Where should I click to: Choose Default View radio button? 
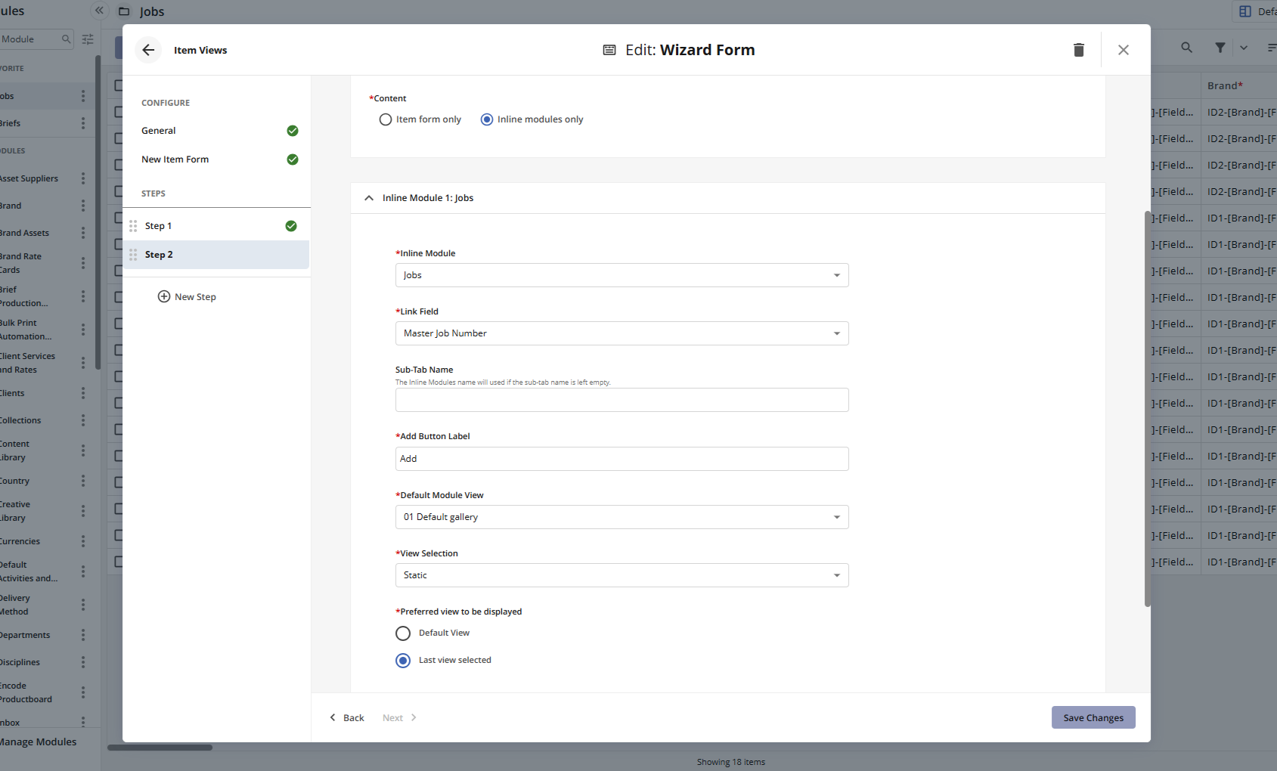point(403,633)
